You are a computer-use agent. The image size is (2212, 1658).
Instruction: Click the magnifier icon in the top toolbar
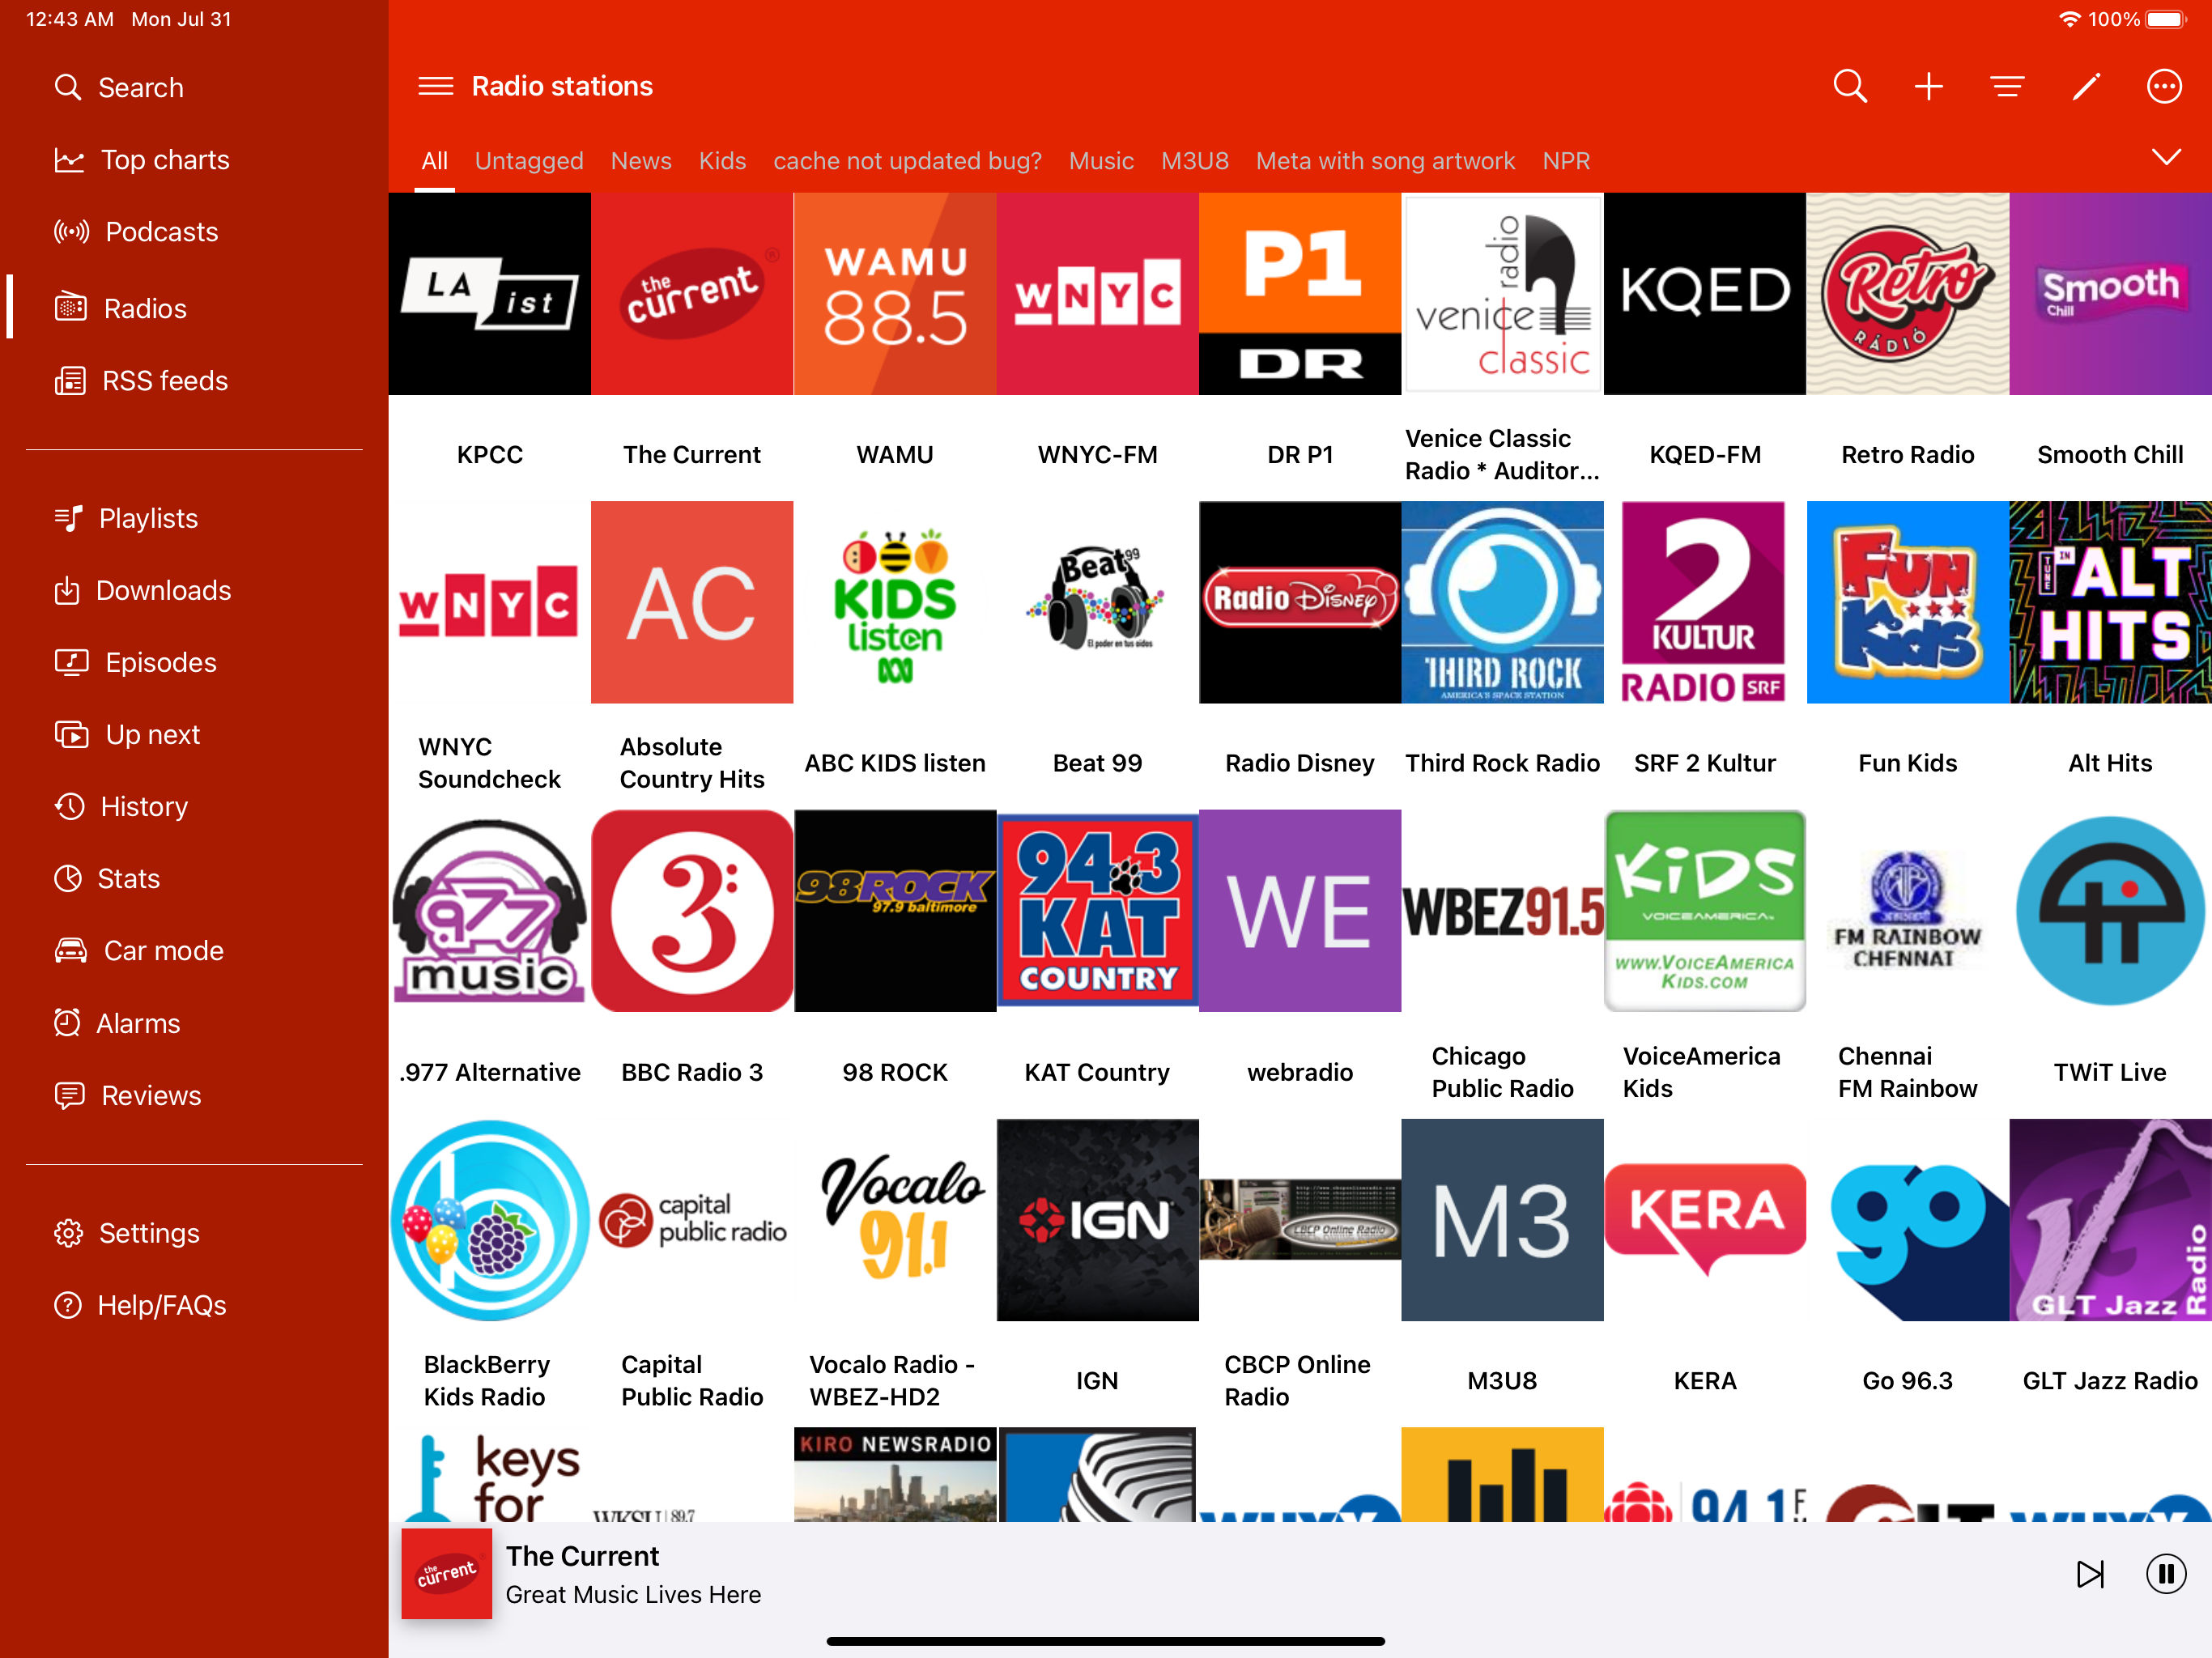coord(1849,86)
